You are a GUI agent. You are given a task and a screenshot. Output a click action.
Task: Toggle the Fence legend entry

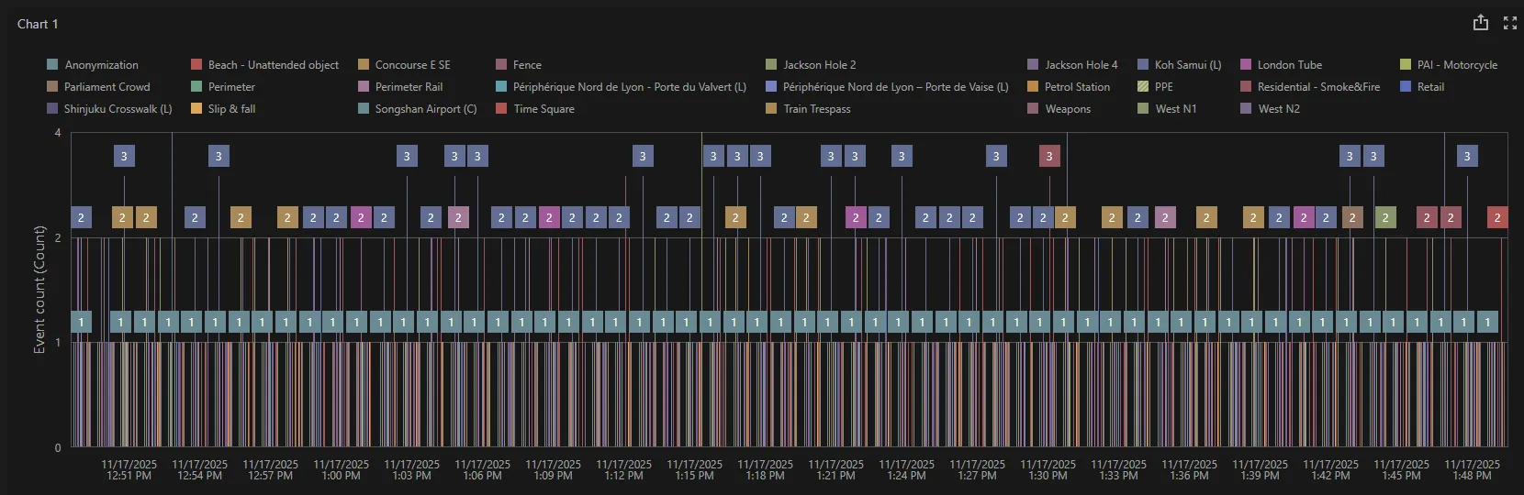[519, 65]
